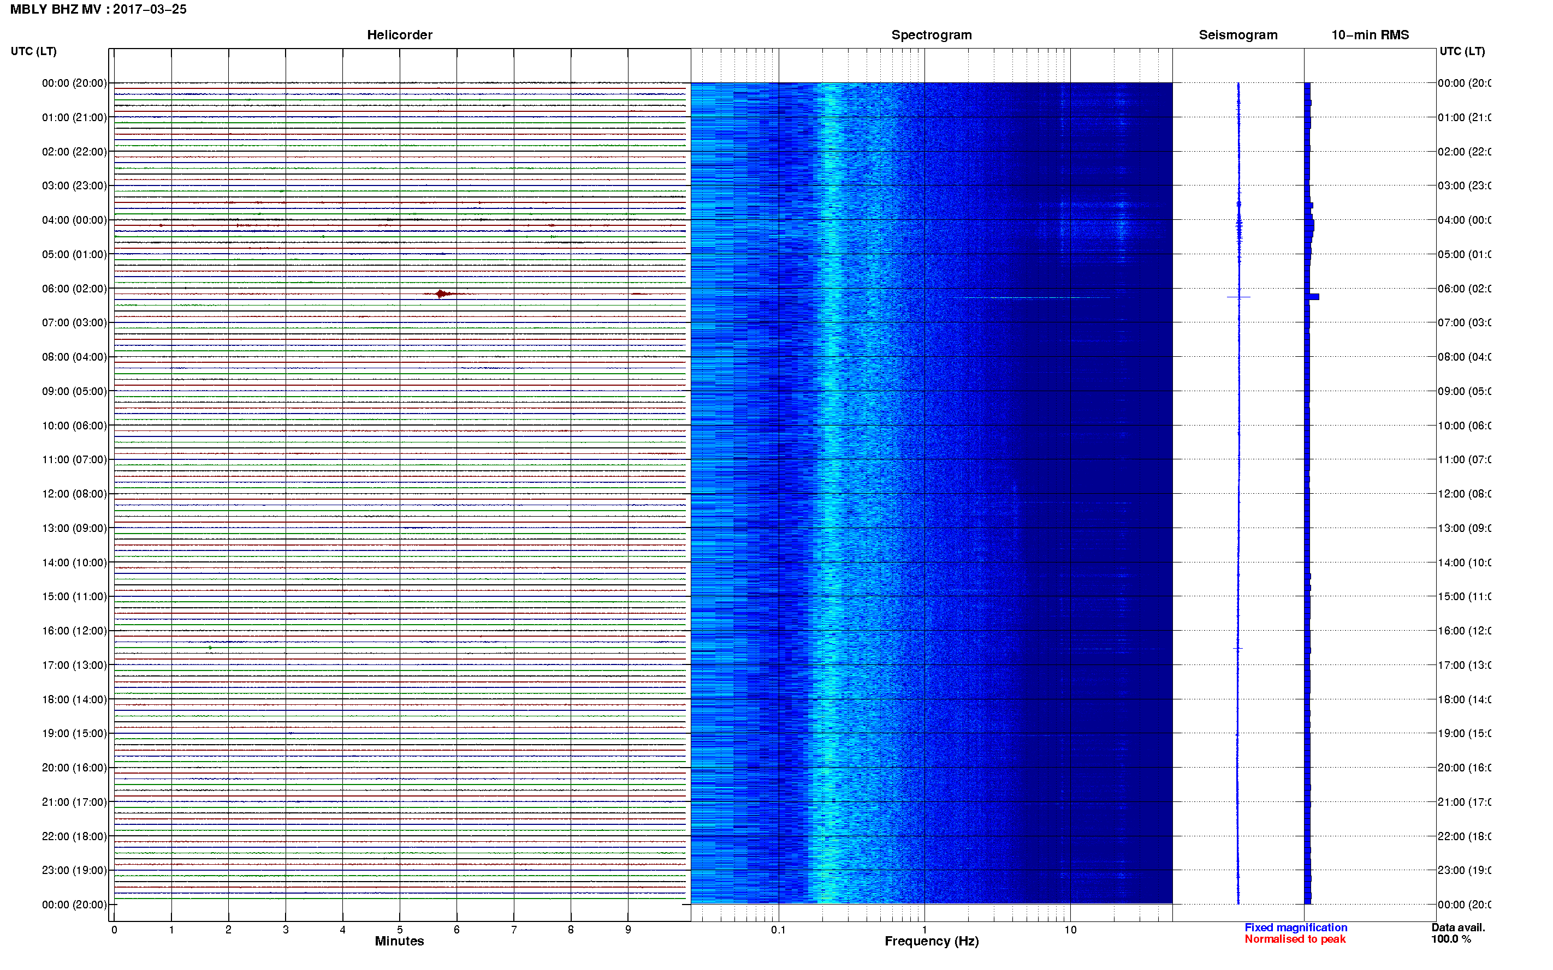Click the 18:00 (14:00) time label on the Helicorder axis
Viewport: 1553px width, 970px height.
point(74,700)
